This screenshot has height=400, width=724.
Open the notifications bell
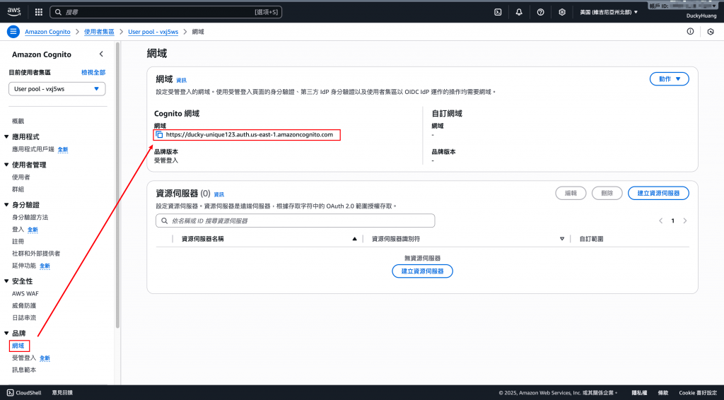[519, 13]
